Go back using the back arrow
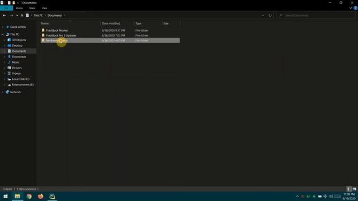 4,16
